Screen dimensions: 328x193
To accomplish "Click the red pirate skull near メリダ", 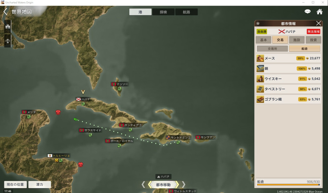I will tap(58, 112).
